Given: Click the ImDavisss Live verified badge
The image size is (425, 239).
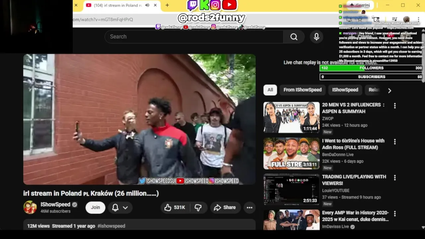Looking at the screenshot, I should tap(352, 227).
